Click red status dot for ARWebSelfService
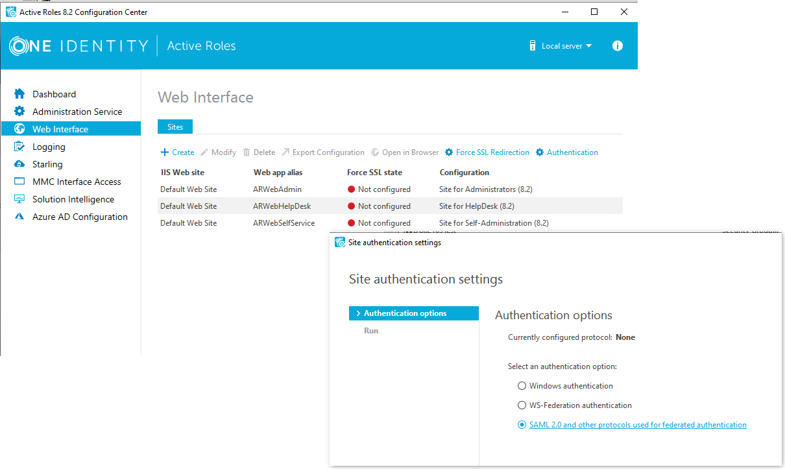Image resolution: width=785 pixels, height=469 pixels. 351,223
